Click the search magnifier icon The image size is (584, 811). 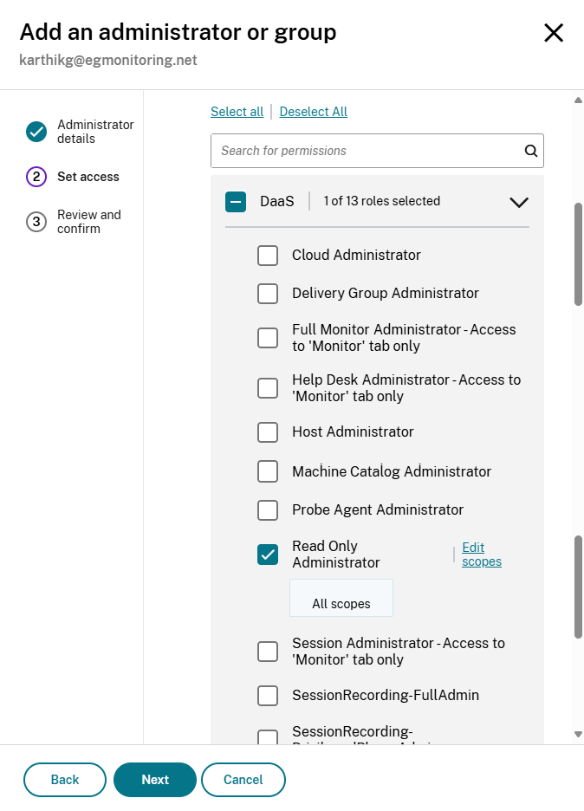click(x=531, y=151)
